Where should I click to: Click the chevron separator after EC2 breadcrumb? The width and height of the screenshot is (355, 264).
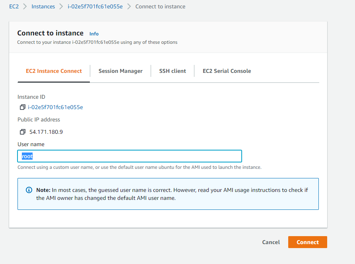25,7
